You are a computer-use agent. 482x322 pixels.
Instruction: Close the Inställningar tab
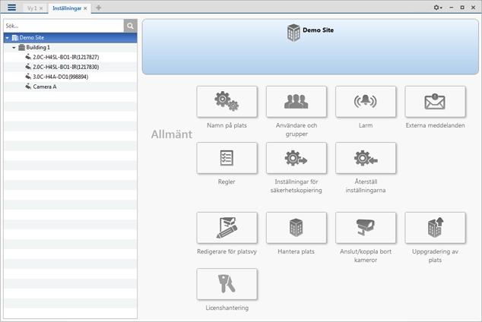point(85,8)
